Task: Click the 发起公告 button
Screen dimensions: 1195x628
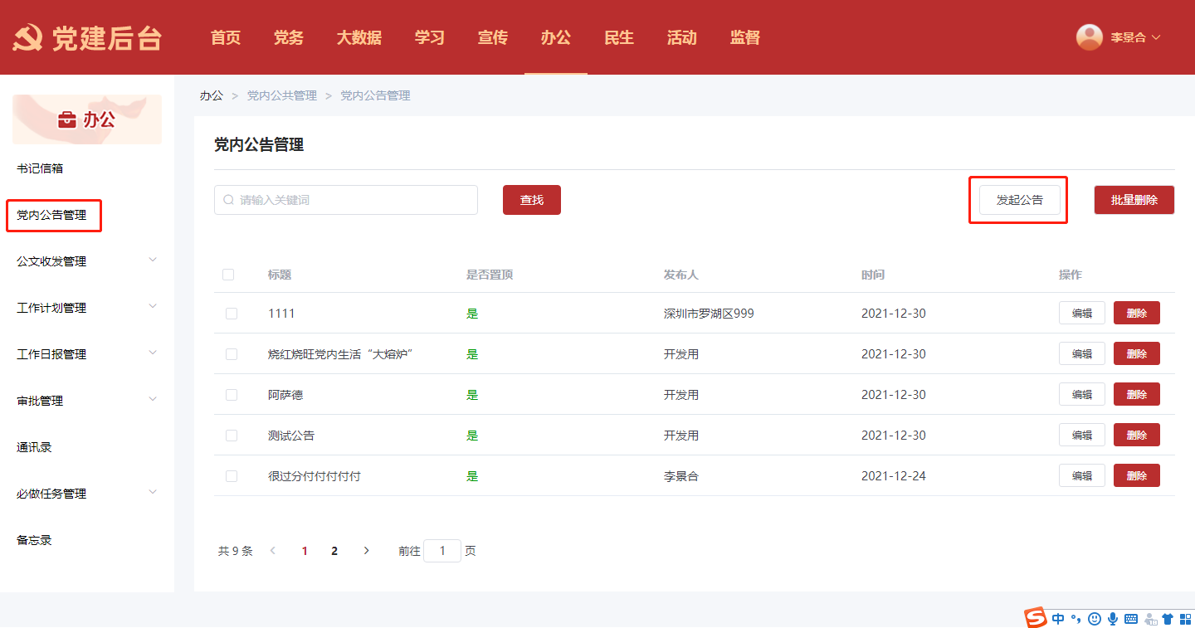Action: 1019,200
